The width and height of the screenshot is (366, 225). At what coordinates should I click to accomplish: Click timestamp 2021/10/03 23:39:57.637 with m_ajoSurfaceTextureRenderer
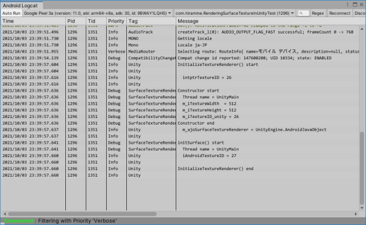click(x=30, y=130)
